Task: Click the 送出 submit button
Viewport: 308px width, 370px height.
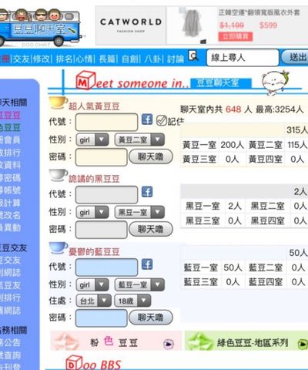Action: coord(295,57)
